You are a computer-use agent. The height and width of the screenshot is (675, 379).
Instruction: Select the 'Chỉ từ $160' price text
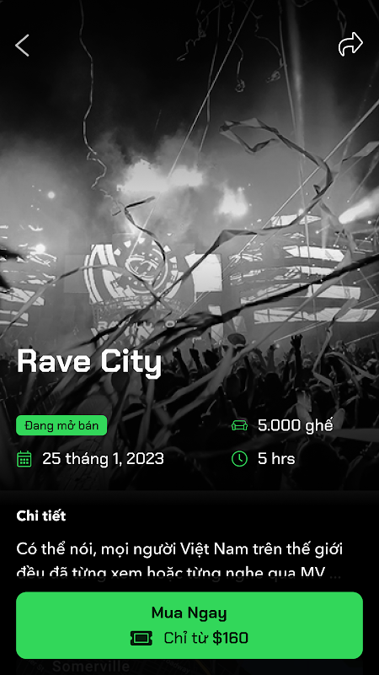206,638
